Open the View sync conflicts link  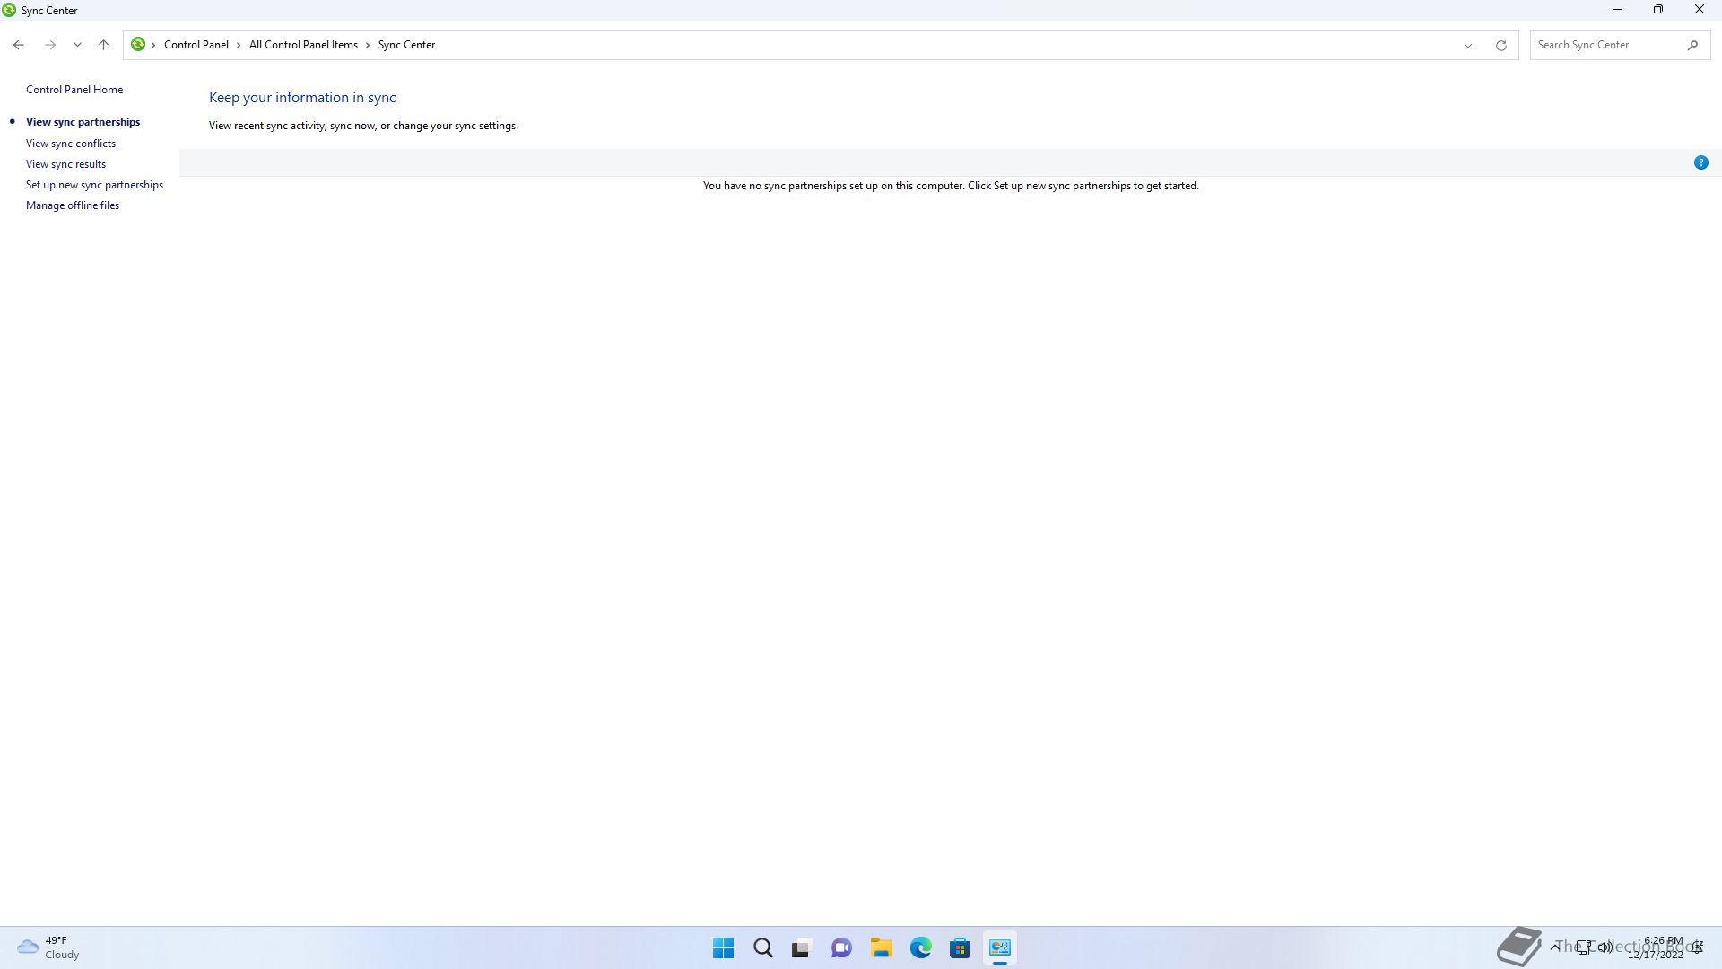pyautogui.click(x=71, y=144)
